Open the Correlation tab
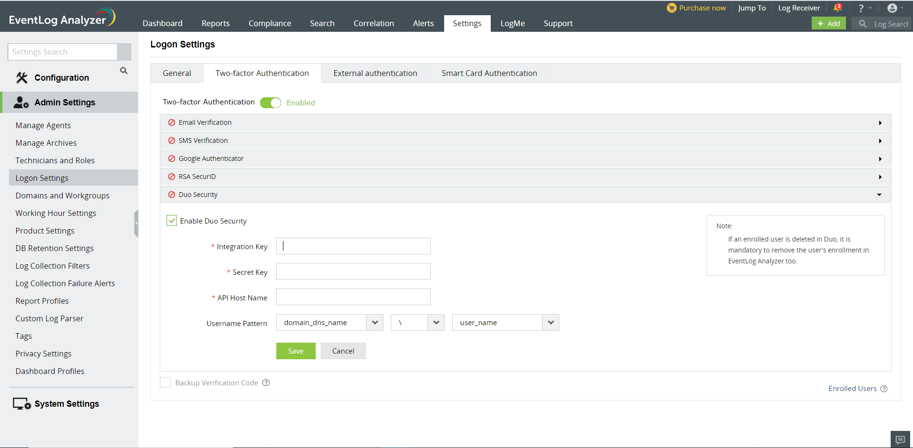This screenshot has height=448, width=913. click(x=374, y=23)
